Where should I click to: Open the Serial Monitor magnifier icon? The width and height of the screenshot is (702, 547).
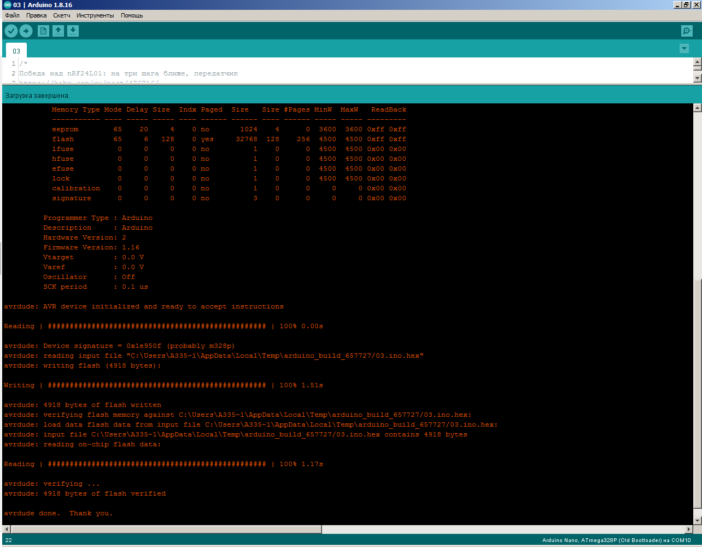click(687, 31)
